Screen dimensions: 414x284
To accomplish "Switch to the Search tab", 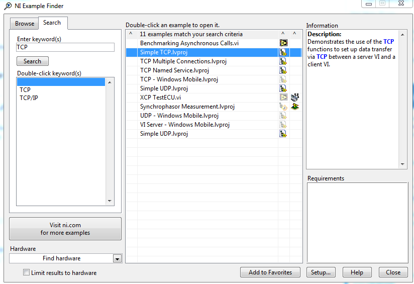I will click(52, 23).
